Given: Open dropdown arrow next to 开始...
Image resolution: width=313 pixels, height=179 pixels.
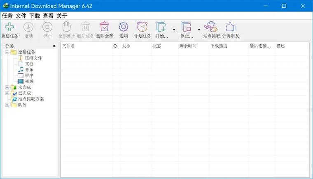Looking at the screenshot, I should pos(174,30).
